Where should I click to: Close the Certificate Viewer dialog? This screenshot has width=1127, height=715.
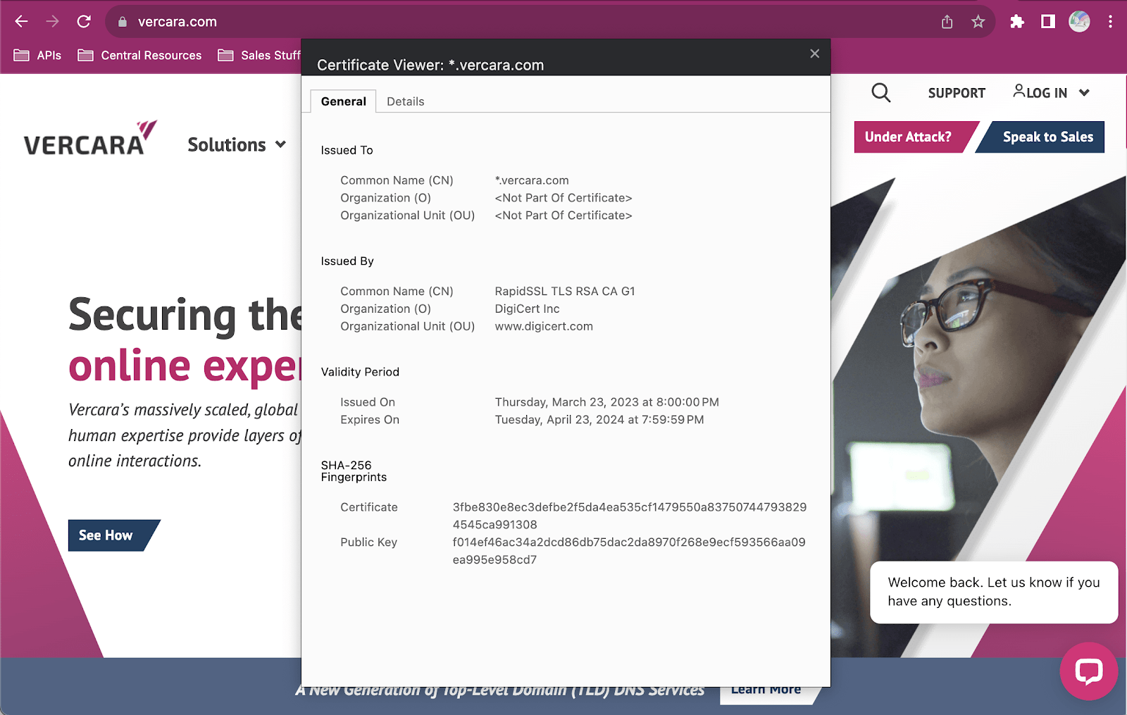pyautogui.click(x=815, y=54)
